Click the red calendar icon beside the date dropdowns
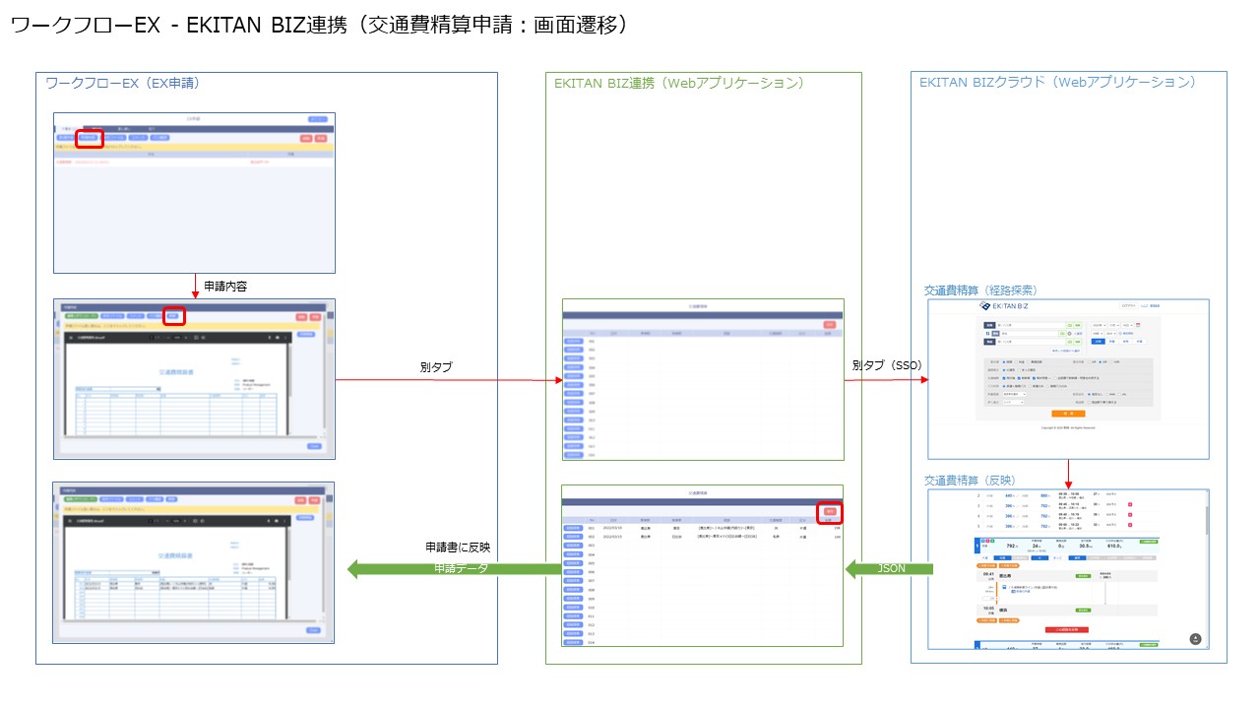Viewport: 1260px width, 709px height. click(1138, 325)
